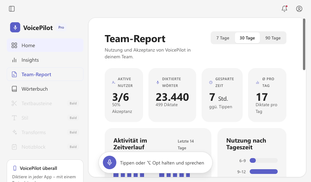311x182 pixels.
Task: Click the Diktierte Wörter 23.440 card
Action: (172, 95)
